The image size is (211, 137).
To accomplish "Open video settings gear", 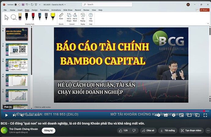I will point(174,115).
